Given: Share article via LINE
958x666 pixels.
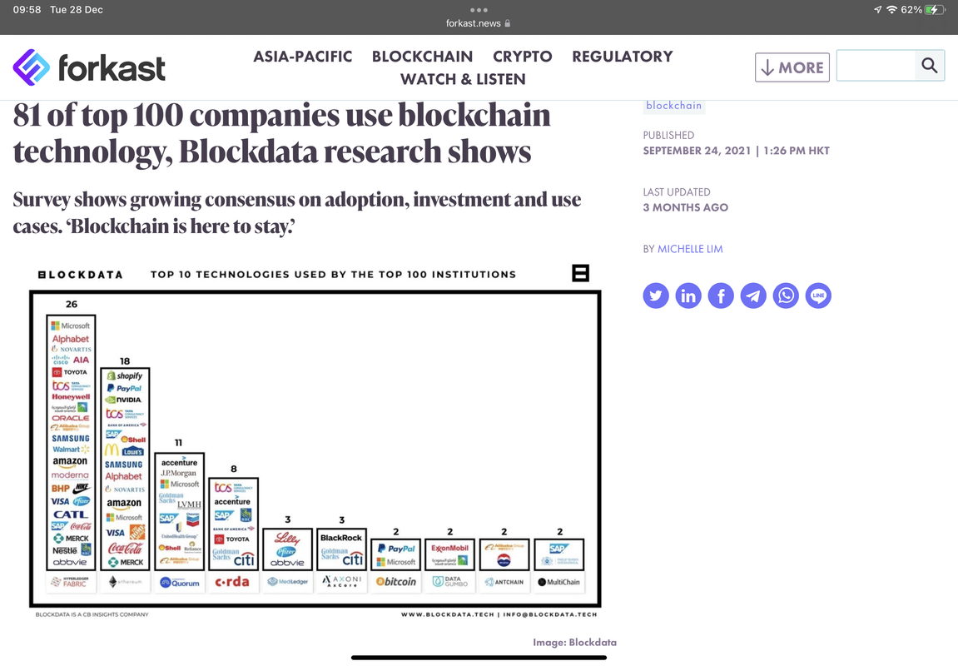Looking at the screenshot, I should (x=818, y=296).
